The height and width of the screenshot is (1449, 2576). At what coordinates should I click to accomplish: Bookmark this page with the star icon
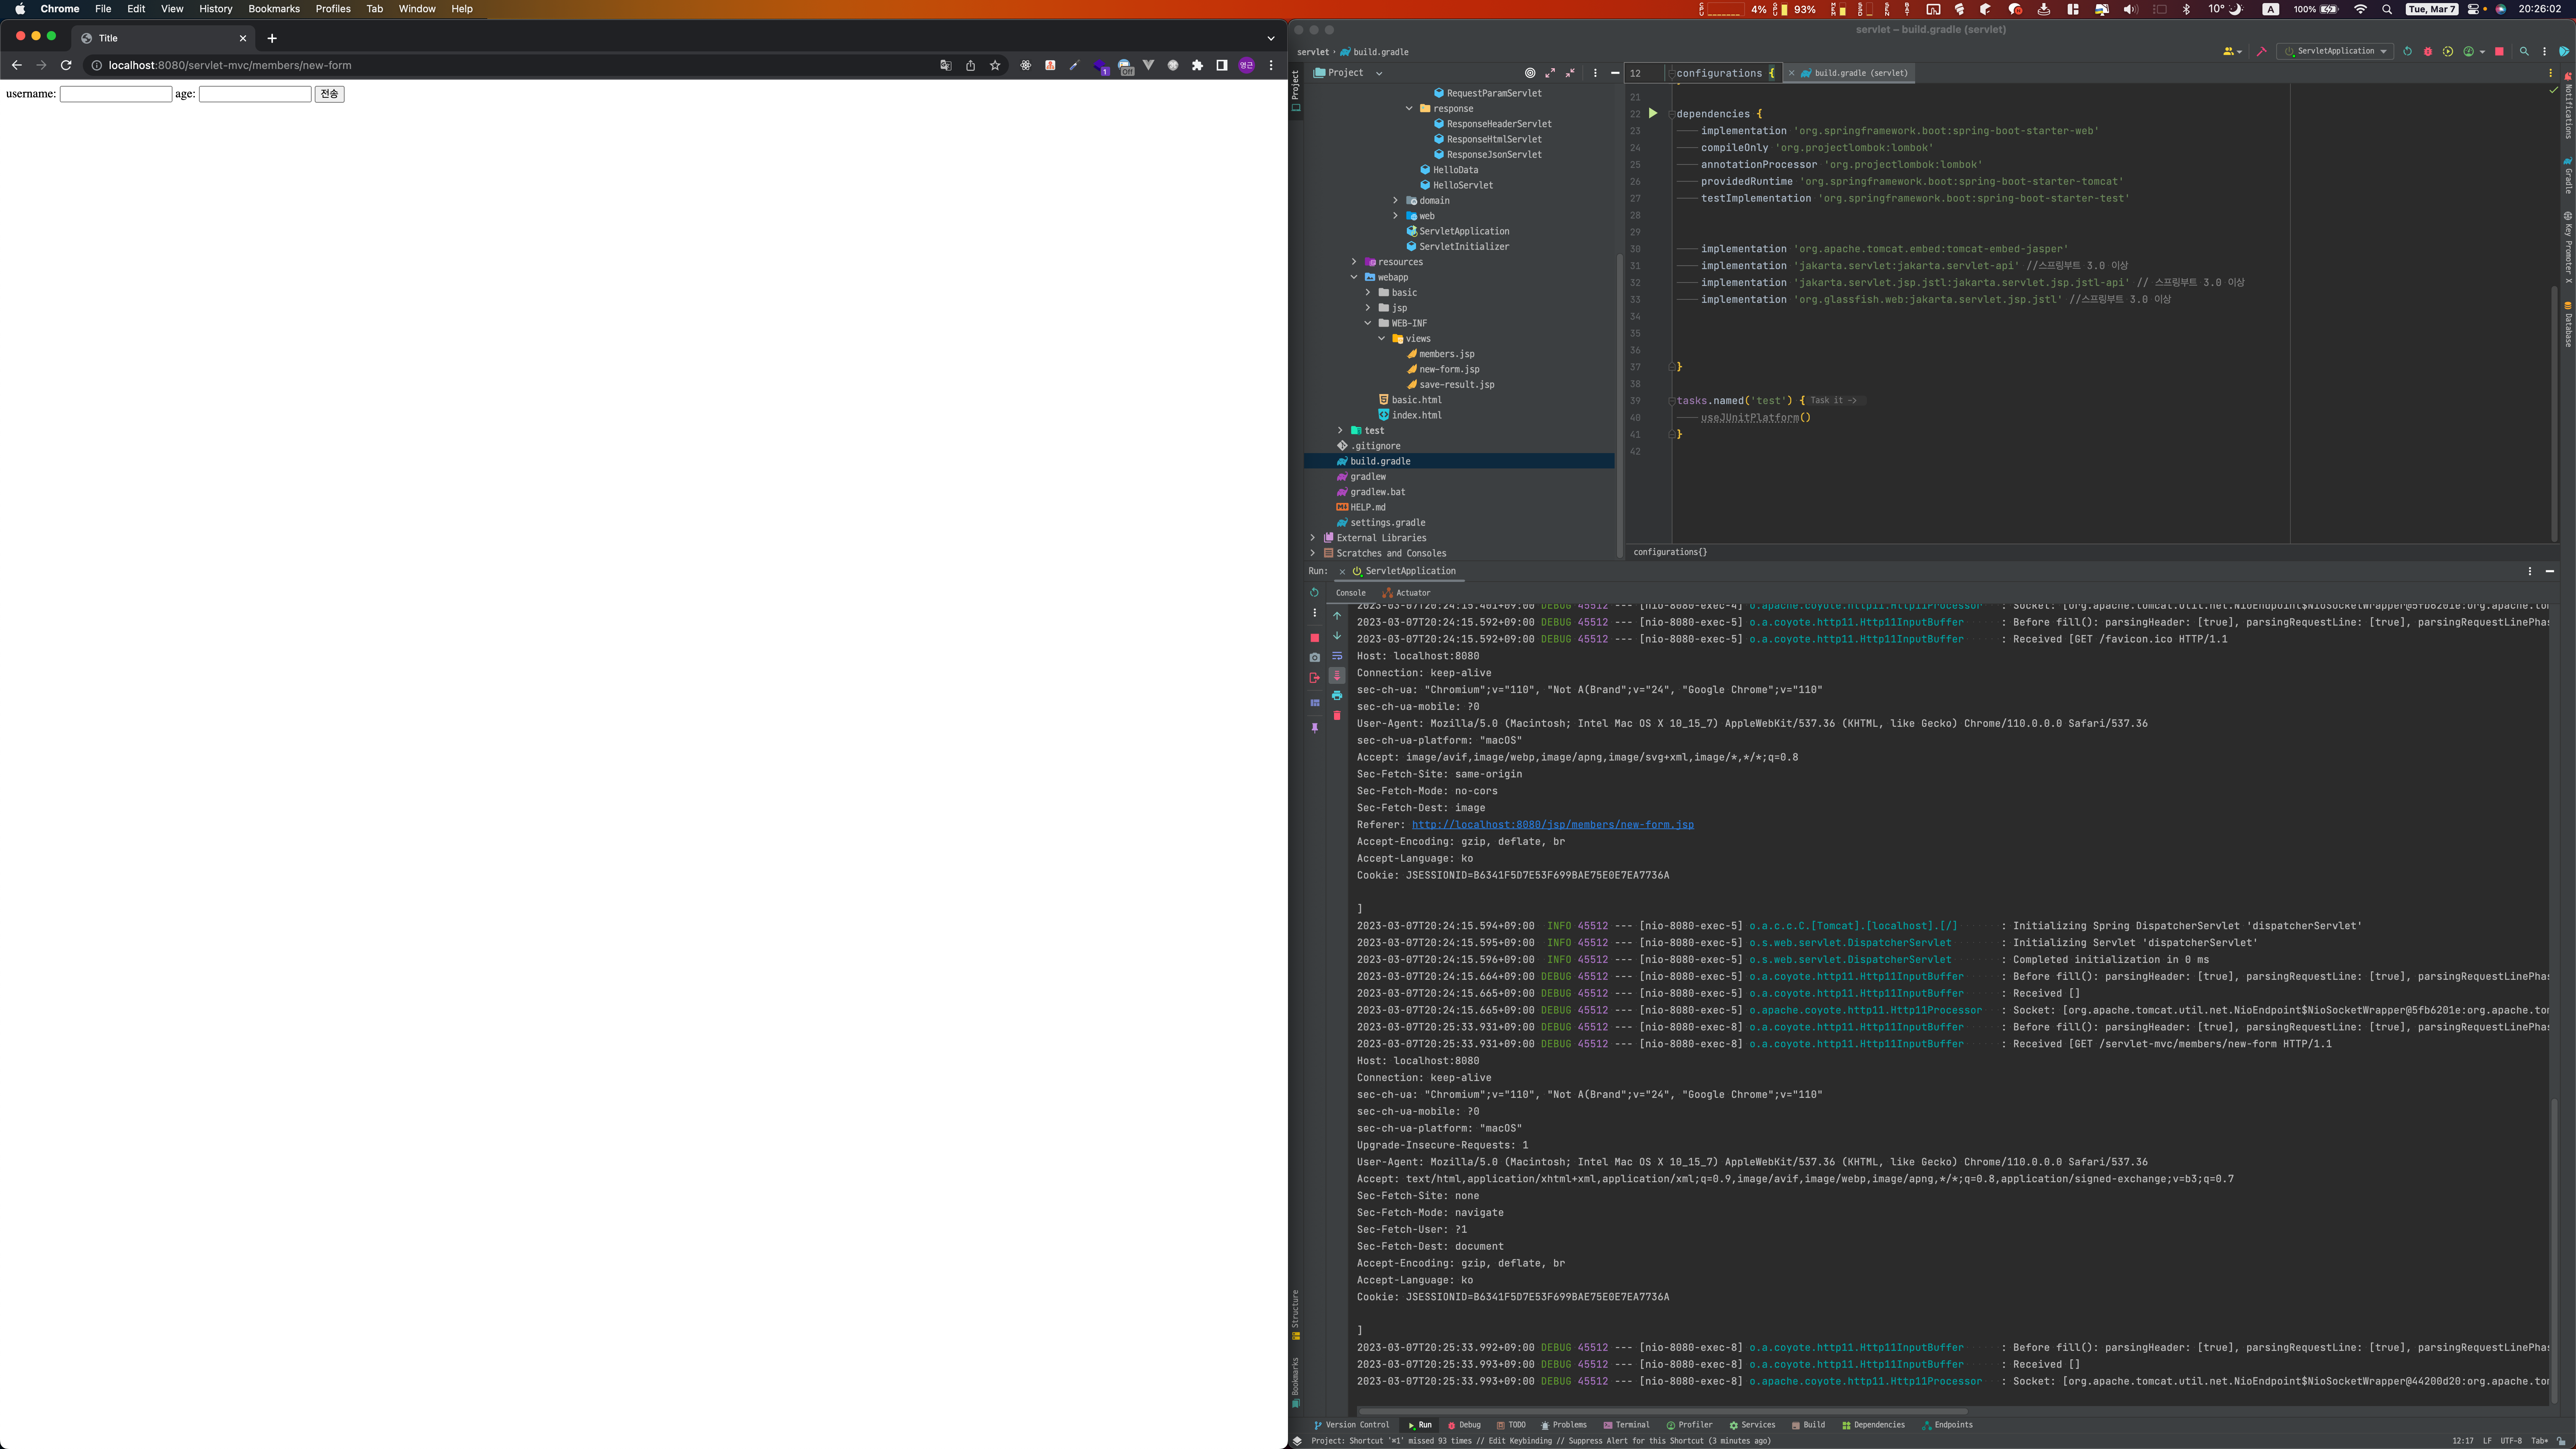pyautogui.click(x=995, y=66)
